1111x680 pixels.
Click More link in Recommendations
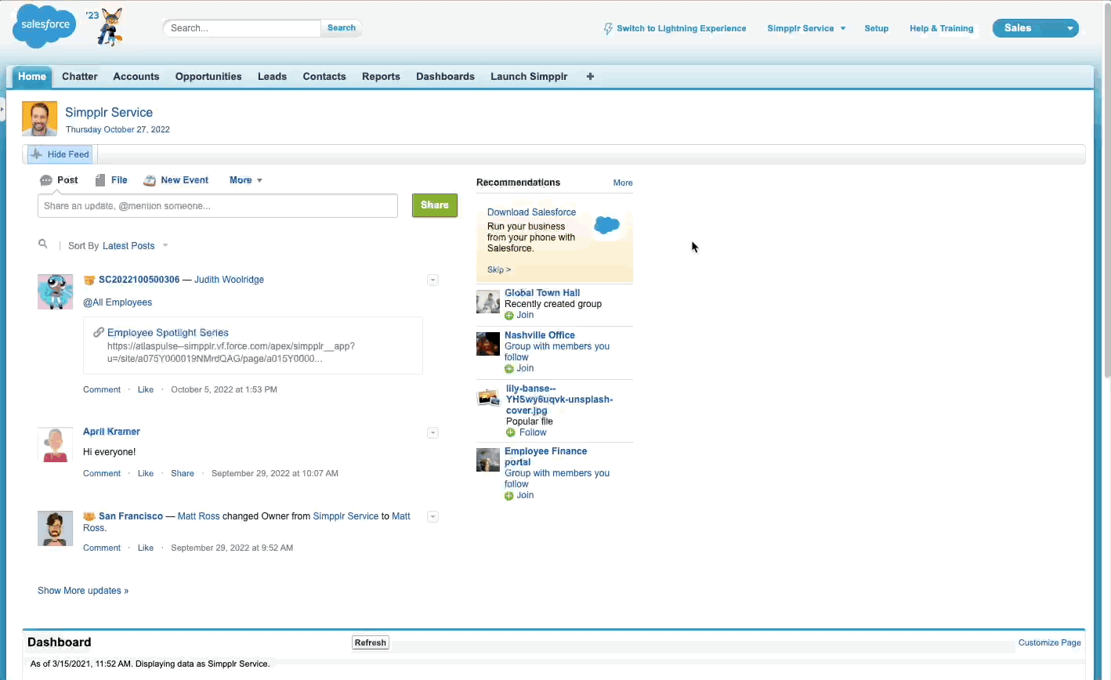coord(623,183)
